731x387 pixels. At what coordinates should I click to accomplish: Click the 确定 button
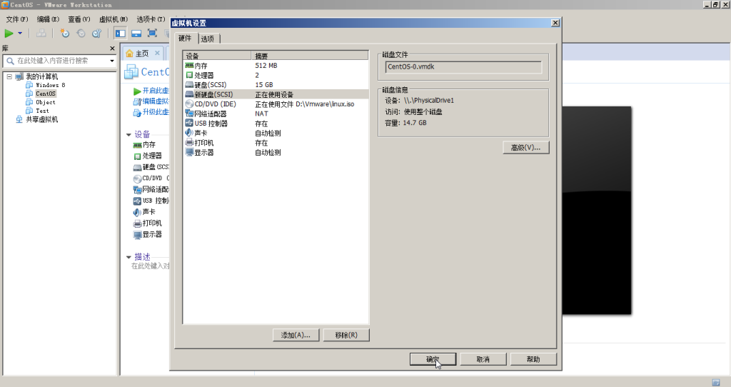pos(433,359)
